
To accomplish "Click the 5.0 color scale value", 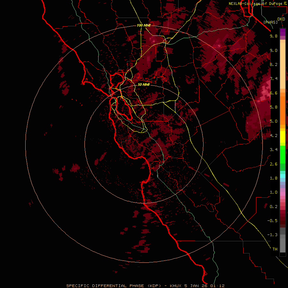I will tap(274, 121).
